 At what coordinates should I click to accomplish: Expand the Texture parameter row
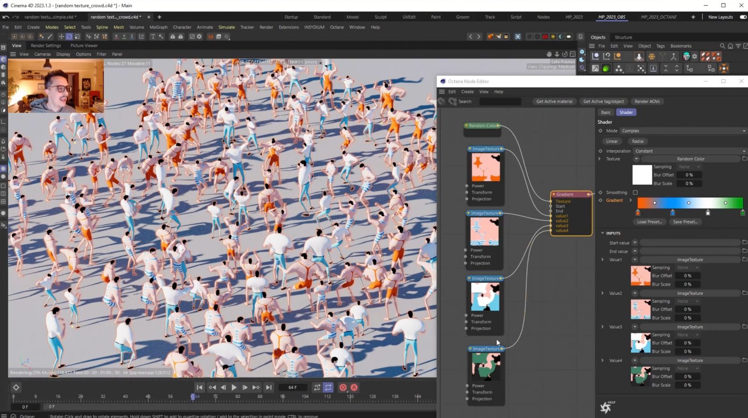[600, 159]
